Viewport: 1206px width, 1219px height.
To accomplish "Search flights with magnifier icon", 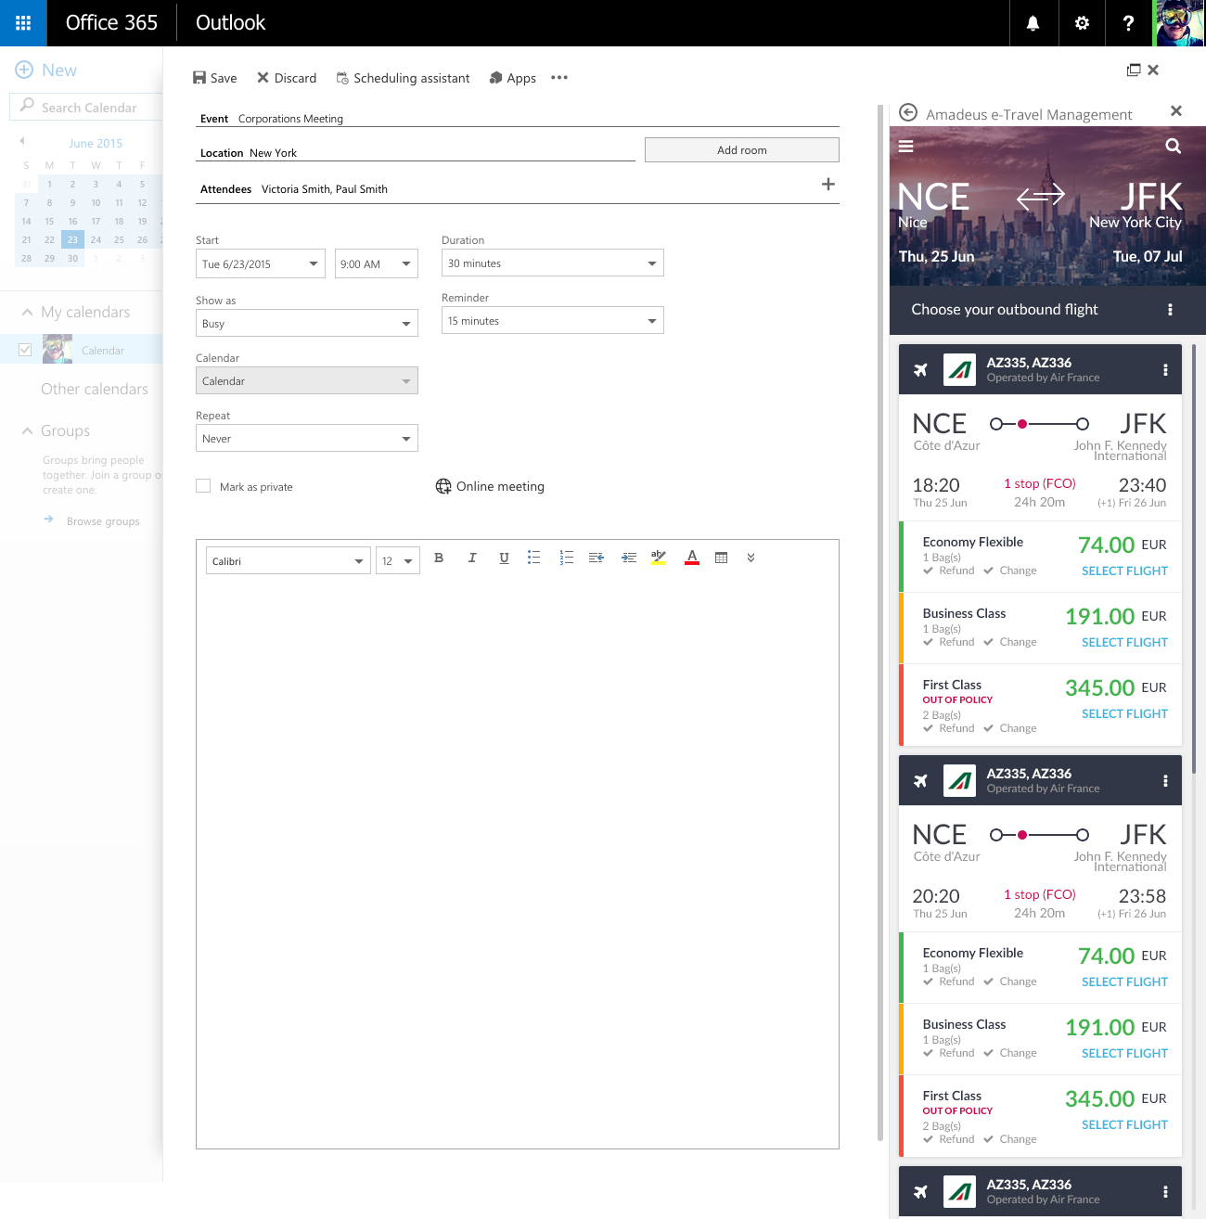I will pyautogui.click(x=1174, y=146).
